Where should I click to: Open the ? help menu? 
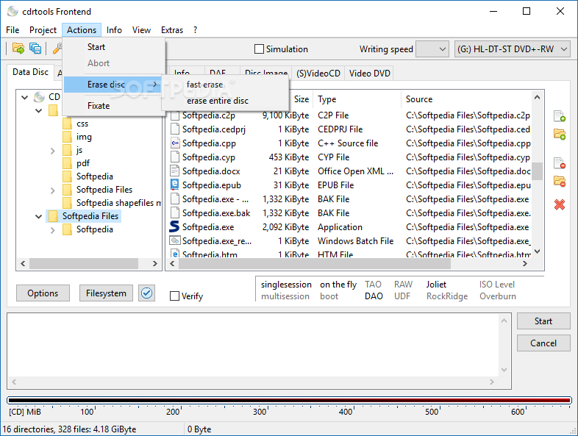[x=195, y=30]
